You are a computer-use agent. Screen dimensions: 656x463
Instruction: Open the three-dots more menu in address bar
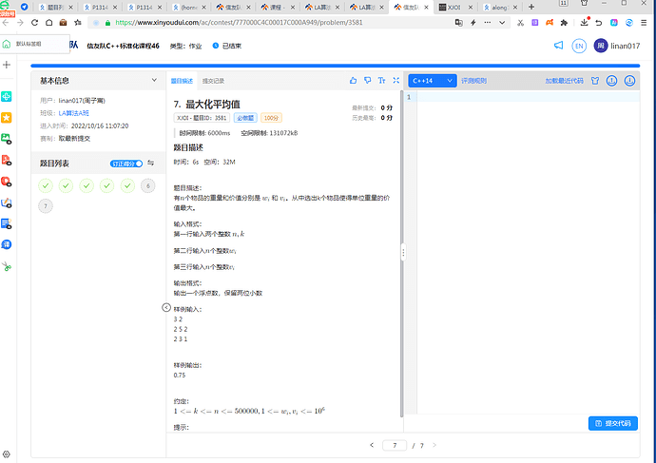(x=488, y=23)
